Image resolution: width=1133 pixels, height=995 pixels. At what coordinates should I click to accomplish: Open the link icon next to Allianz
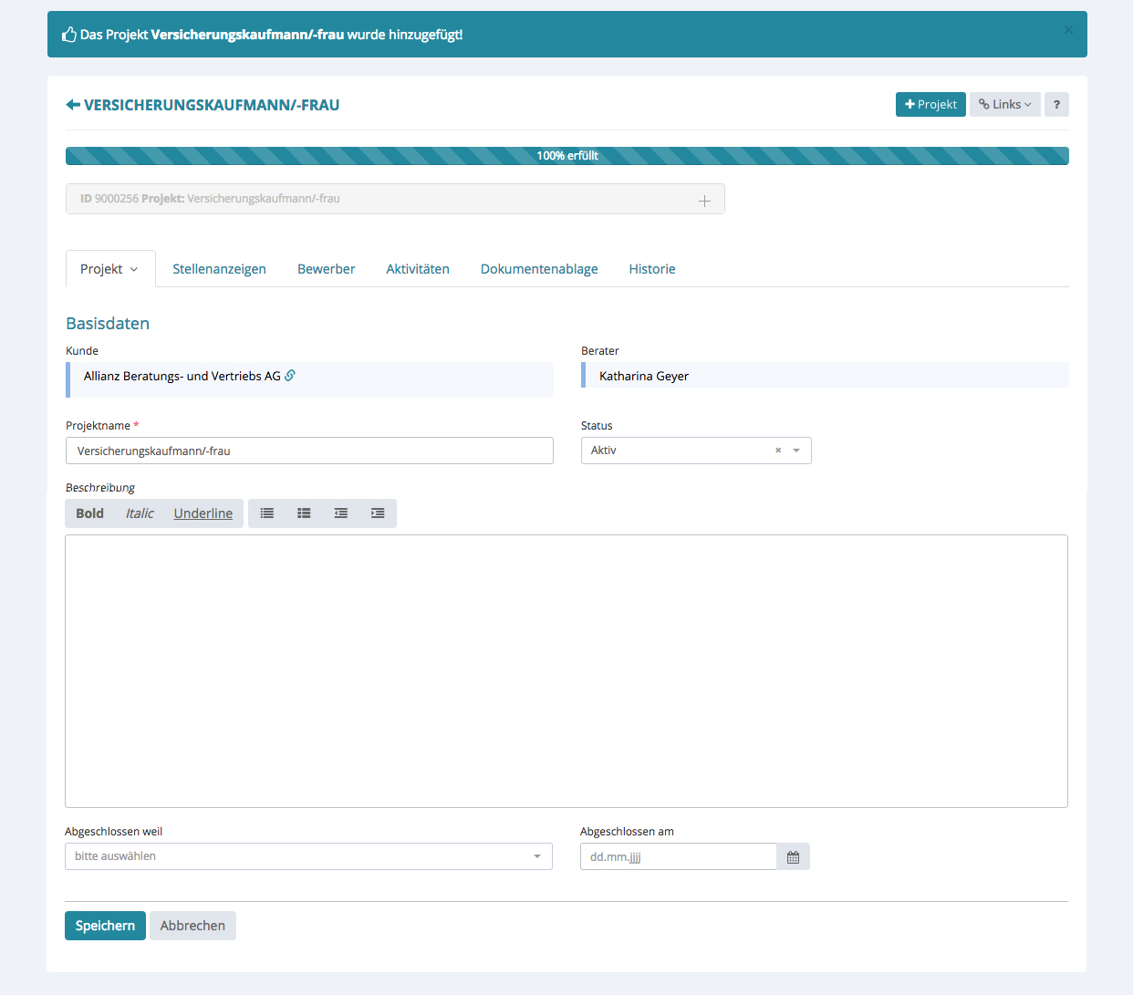(x=290, y=376)
